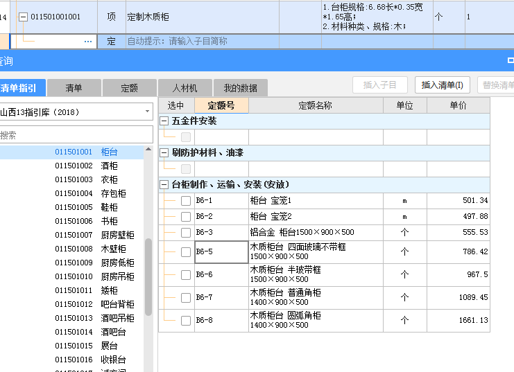Click the 1661.13 price cell

459,321
